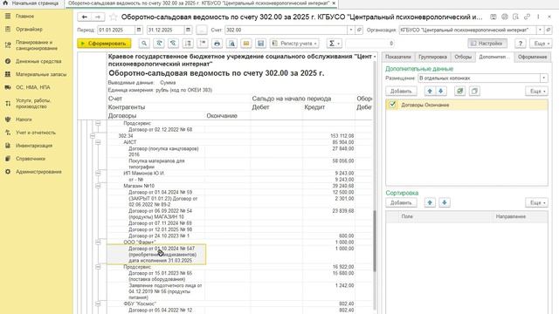Image resolution: width=559 pixels, height=314 pixels.
Task: Switch to the Группировка tab
Action: [x=432, y=57]
